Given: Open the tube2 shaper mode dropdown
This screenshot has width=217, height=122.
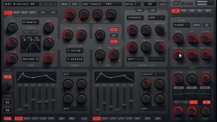Looking at the screenshot, I should [182, 25].
